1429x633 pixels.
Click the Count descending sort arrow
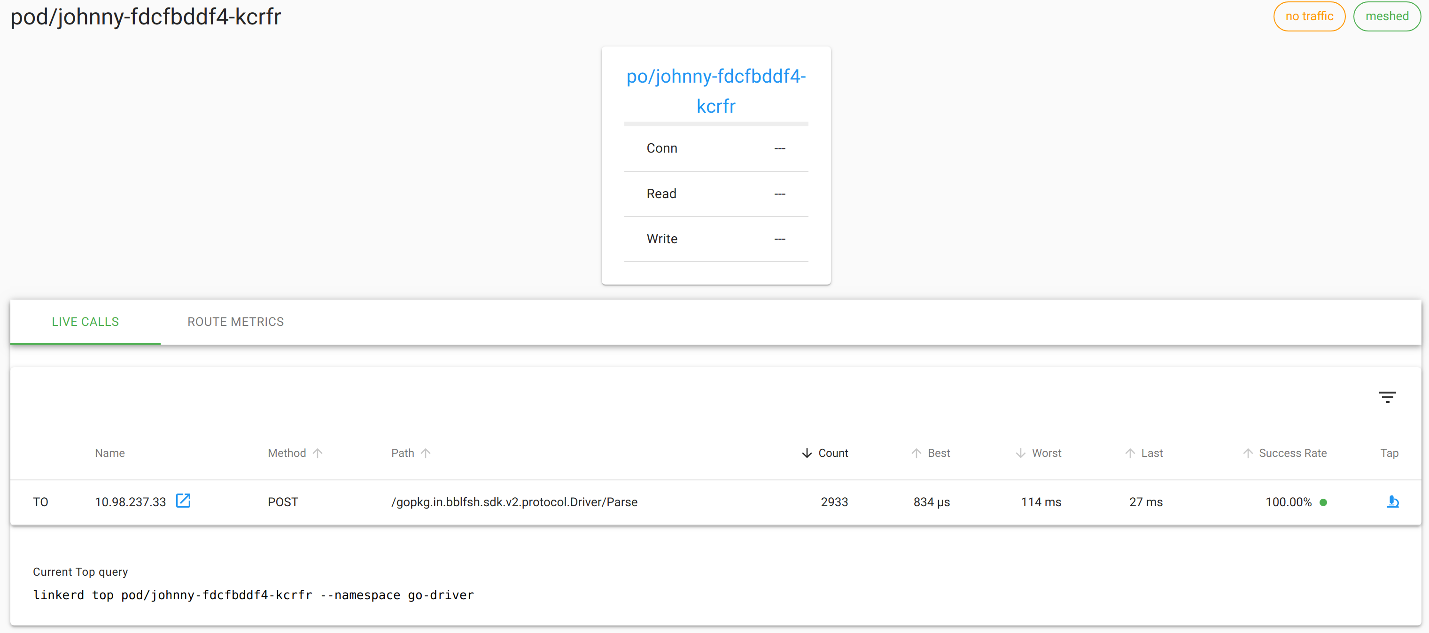click(x=807, y=453)
